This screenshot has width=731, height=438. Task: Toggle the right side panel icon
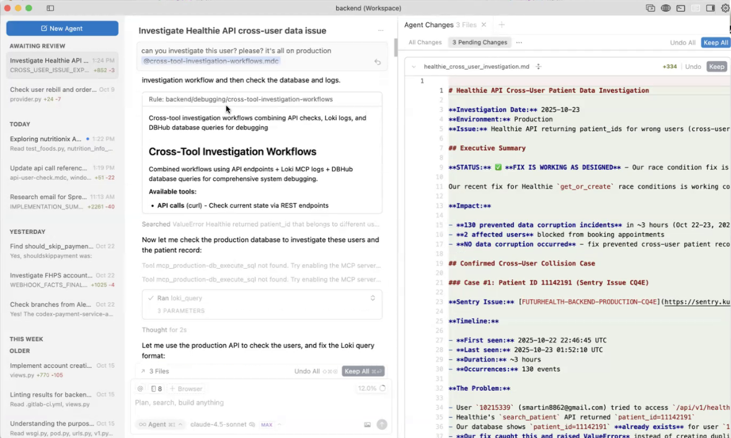[711, 8]
